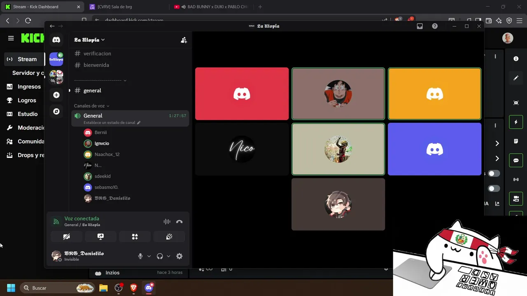
Task: Click the Kick notes document icon
Action: 516,141
